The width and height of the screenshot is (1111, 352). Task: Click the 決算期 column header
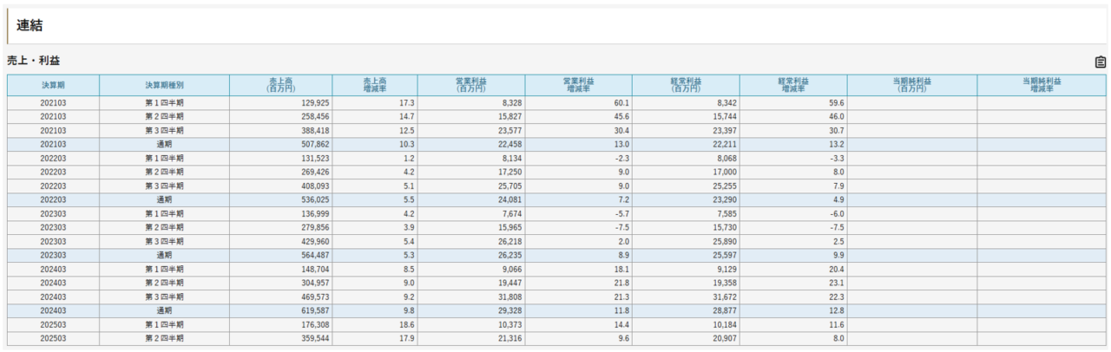[x=53, y=85]
